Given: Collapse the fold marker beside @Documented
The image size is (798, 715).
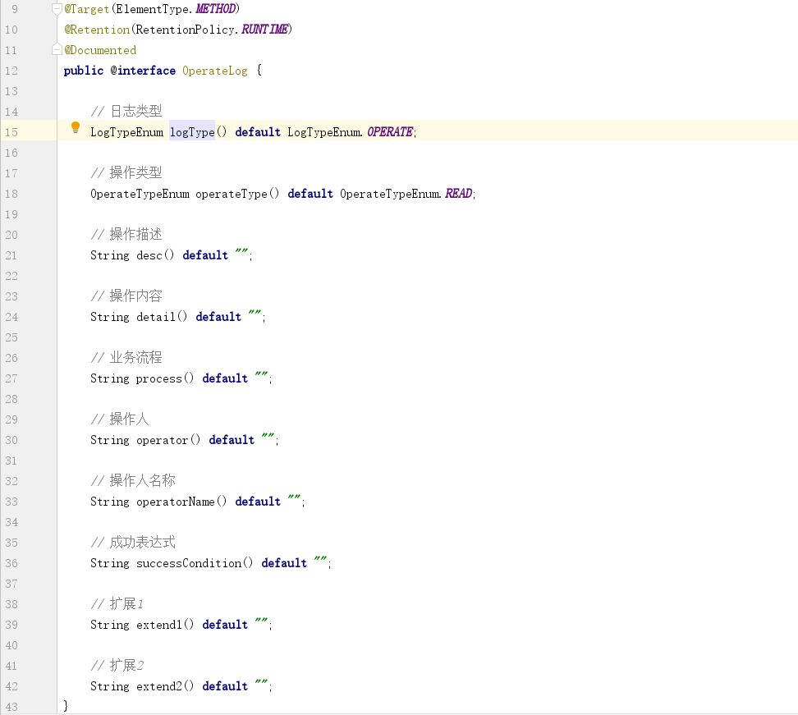Looking at the screenshot, I should (57, 50).
